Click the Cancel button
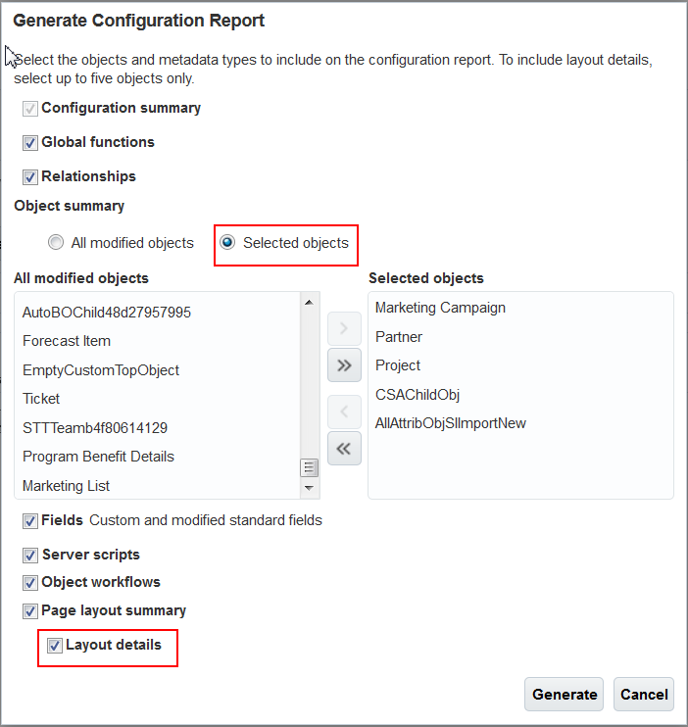This screenshot has width=688, height=727. pos(644,695)
